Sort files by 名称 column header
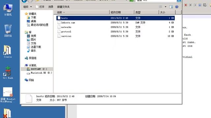This screenshot has width=211, height=118. pyautogui.click(x=82, y=12)
